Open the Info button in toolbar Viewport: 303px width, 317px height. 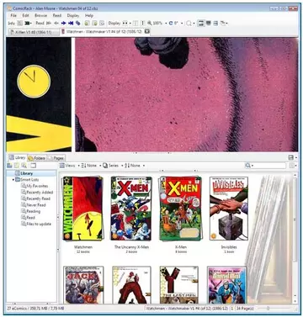click(x=12, y=24)
